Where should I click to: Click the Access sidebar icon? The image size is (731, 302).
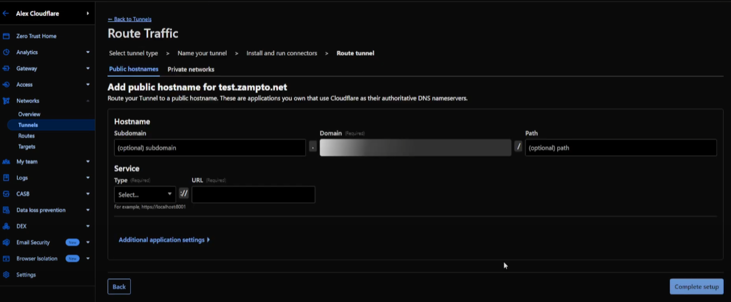pyautogui.click(x=6, y=85)
